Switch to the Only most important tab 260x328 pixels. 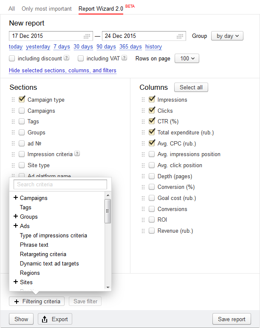tap(47, 9)
